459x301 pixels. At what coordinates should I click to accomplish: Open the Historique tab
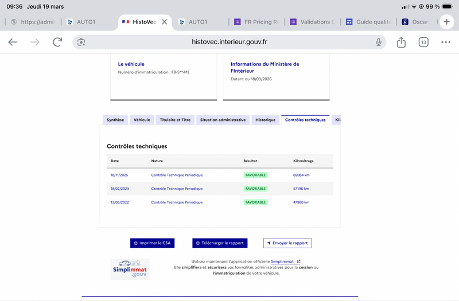[x=265, y=120]
